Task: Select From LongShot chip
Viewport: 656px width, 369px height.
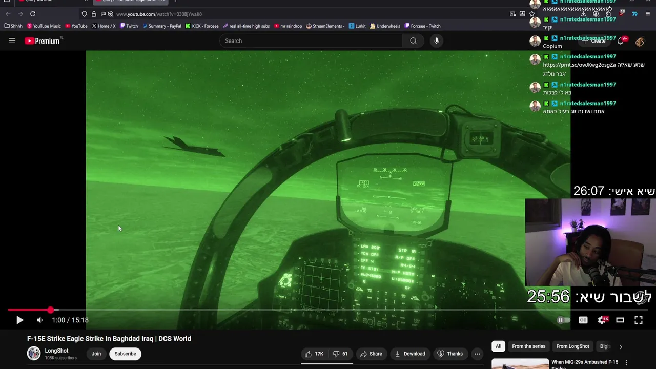Action: 572,346
